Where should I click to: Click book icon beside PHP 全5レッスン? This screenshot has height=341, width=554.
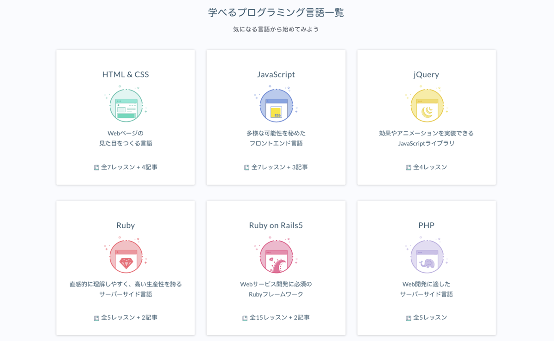pos(409,318)
